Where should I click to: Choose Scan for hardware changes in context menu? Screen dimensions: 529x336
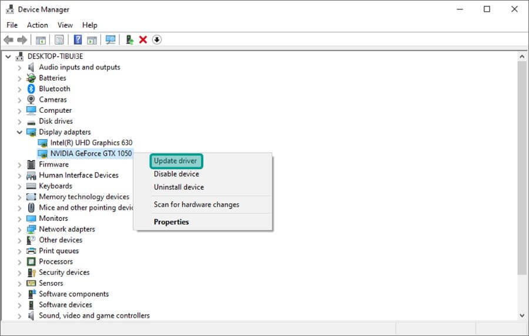click(x=196, y=204)
